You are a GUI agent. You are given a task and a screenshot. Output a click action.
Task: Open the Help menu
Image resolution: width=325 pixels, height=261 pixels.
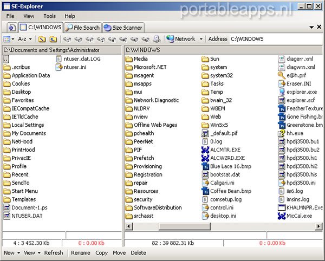(x=70, y=16)
